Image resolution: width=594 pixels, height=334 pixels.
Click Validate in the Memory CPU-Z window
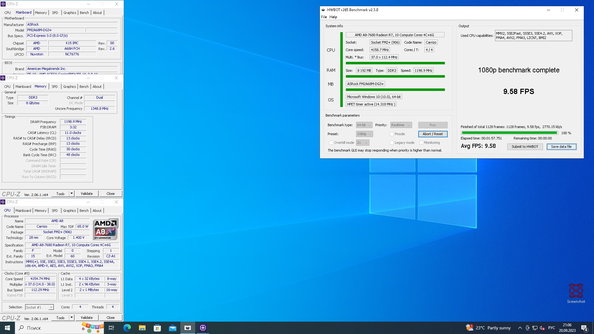coord(87,194)
